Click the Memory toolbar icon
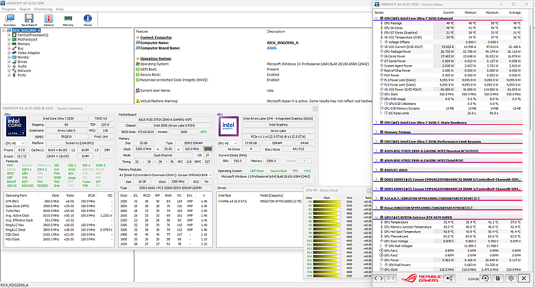535x288 pixels. click(68, 20)
